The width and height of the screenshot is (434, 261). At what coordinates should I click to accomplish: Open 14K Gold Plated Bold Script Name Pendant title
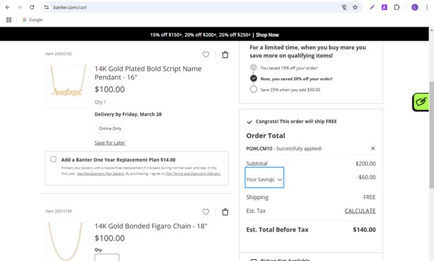pos(148,73)
